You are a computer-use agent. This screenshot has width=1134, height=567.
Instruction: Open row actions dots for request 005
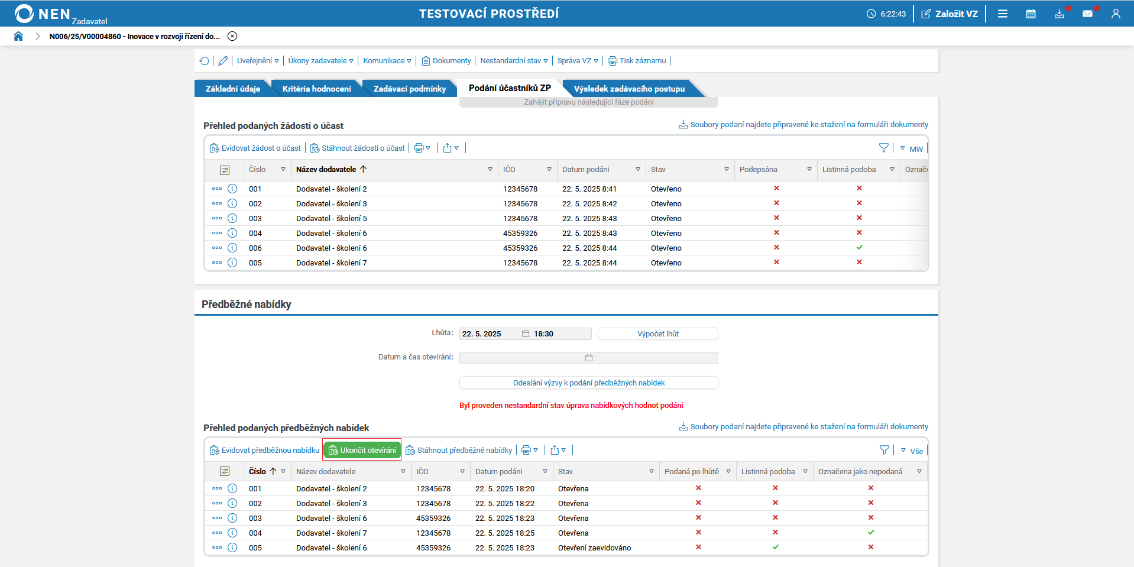217,263
